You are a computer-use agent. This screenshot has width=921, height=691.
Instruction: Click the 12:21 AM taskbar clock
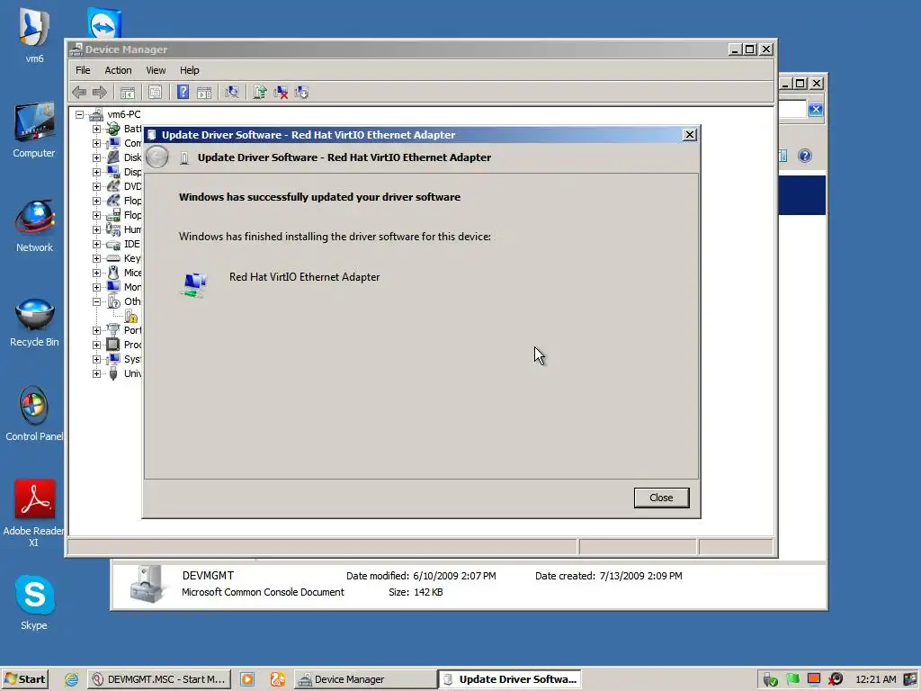click(875, 679)
